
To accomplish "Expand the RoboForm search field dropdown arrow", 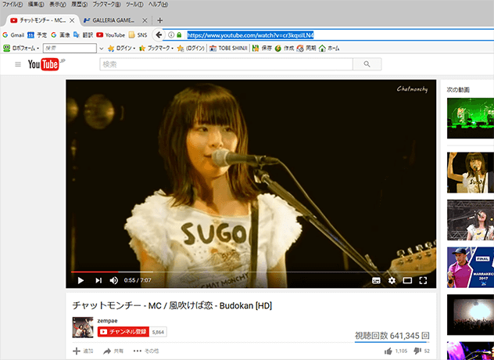I will [101, 49].
